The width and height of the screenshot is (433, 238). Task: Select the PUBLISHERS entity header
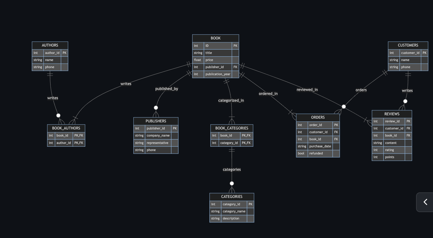click(156, 121)
